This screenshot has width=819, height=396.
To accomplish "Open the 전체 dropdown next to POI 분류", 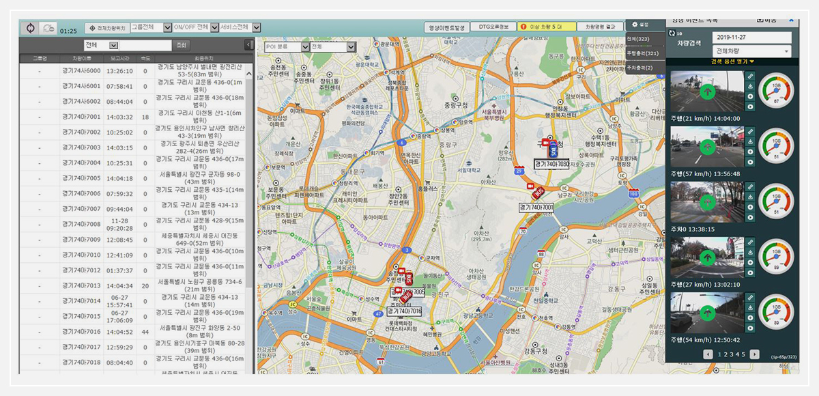I will tap(332, 47).
